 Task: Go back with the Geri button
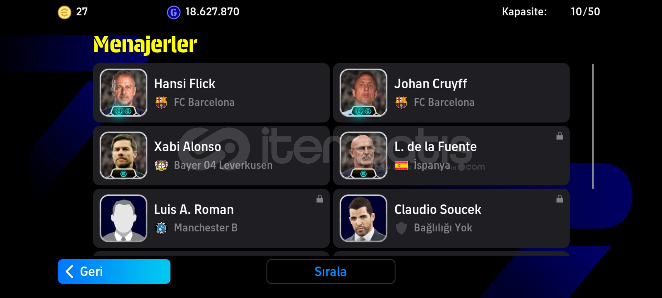[x=114, y=272]
